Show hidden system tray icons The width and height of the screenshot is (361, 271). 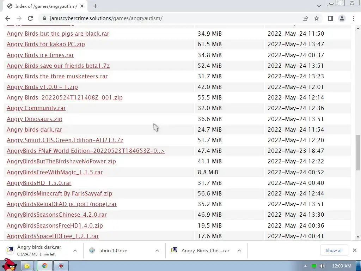coord(306,266)
